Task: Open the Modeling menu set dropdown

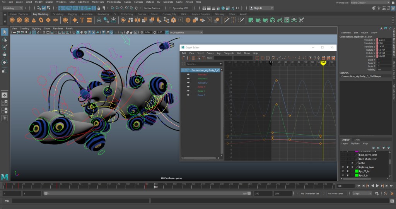Action: pos(14,8)
